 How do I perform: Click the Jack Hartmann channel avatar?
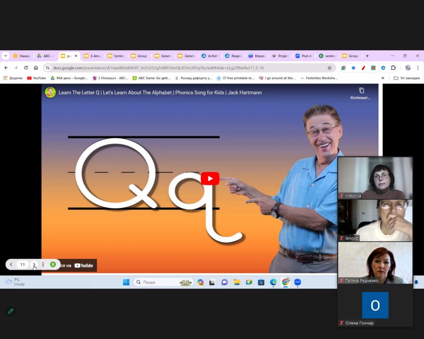click(50, 92)
